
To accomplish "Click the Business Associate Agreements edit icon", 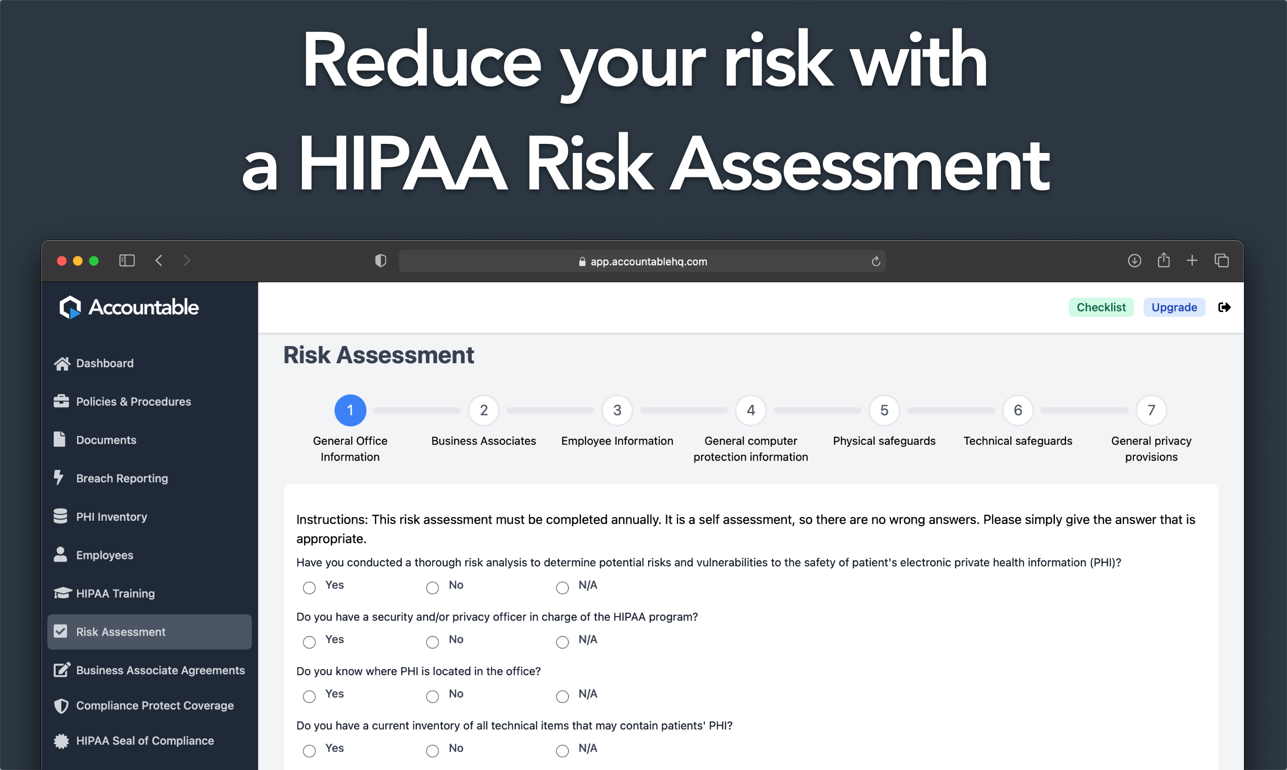I will 62,669.
